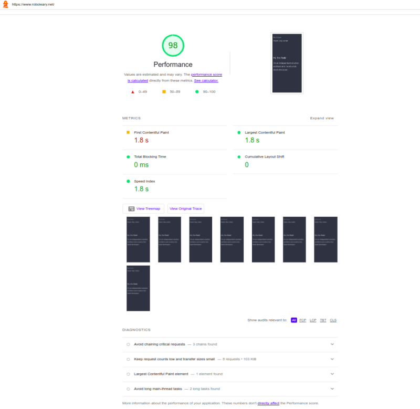Viewport: 420px width, 409px height.
Task: Expand Avoid chaining critical requests chevron
Action: click(x=332, y=344)
